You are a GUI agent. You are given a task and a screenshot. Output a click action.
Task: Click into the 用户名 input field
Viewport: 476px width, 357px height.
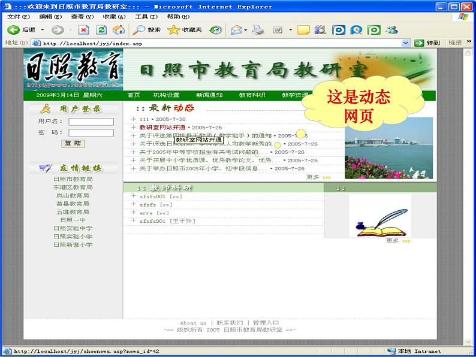tap(91, 122)
